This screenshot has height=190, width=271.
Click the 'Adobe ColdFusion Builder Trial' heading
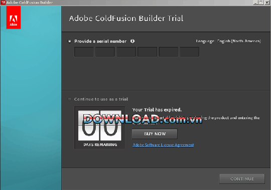pyautogui.click(x=126, y=19)
